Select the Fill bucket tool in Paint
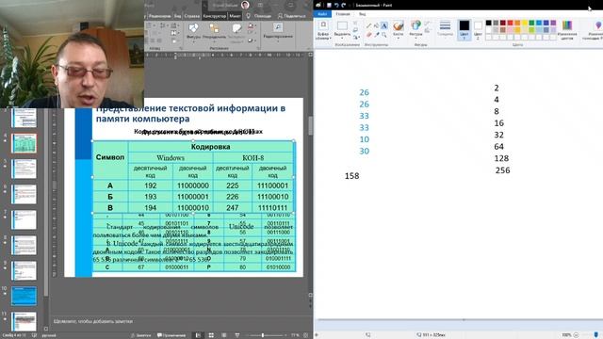The height and width of the screenshot is (339, 603). [x=377, y=25]
